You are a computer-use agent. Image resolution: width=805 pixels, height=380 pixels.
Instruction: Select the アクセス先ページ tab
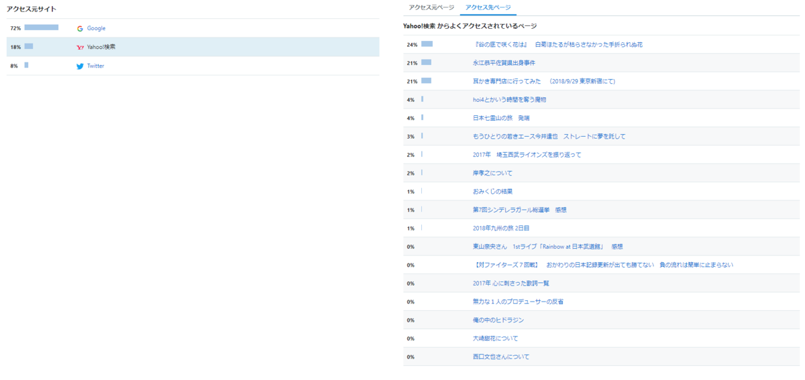[488, 7]
